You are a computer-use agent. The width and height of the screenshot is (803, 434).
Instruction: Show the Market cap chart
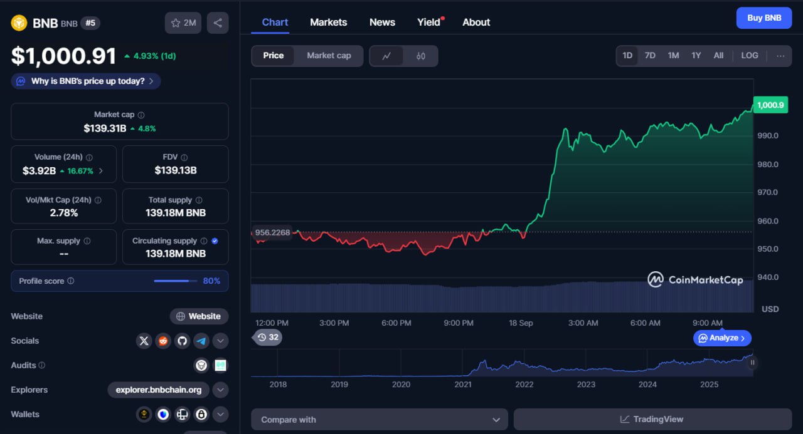click(329, 56)
